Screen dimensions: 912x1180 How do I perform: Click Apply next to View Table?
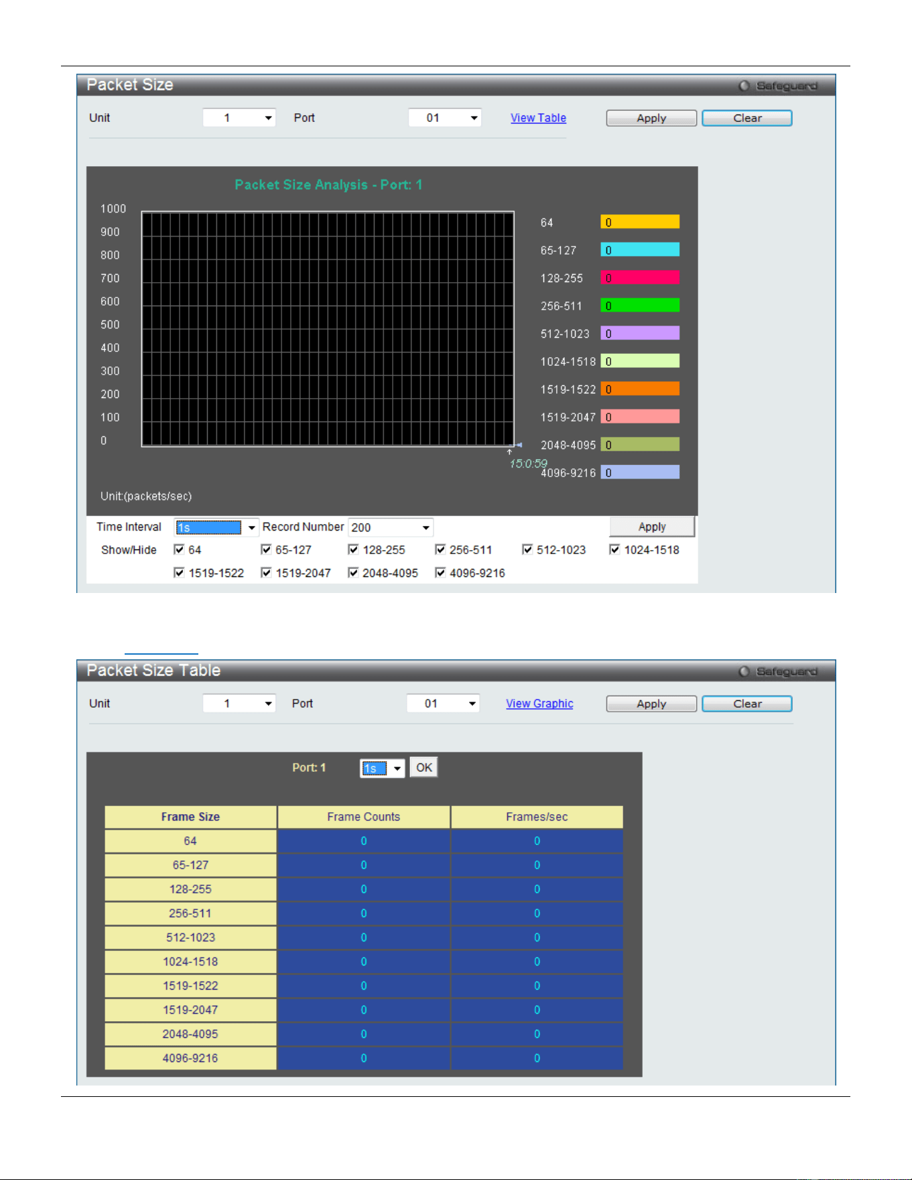pyautogui.click(x=651, y=118)
